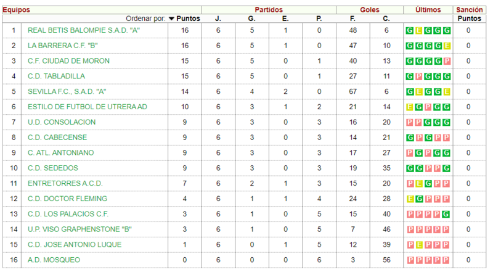Click the green G icon in Entretorres row
Screen dimensions: 493x272
tap(428, 184)
